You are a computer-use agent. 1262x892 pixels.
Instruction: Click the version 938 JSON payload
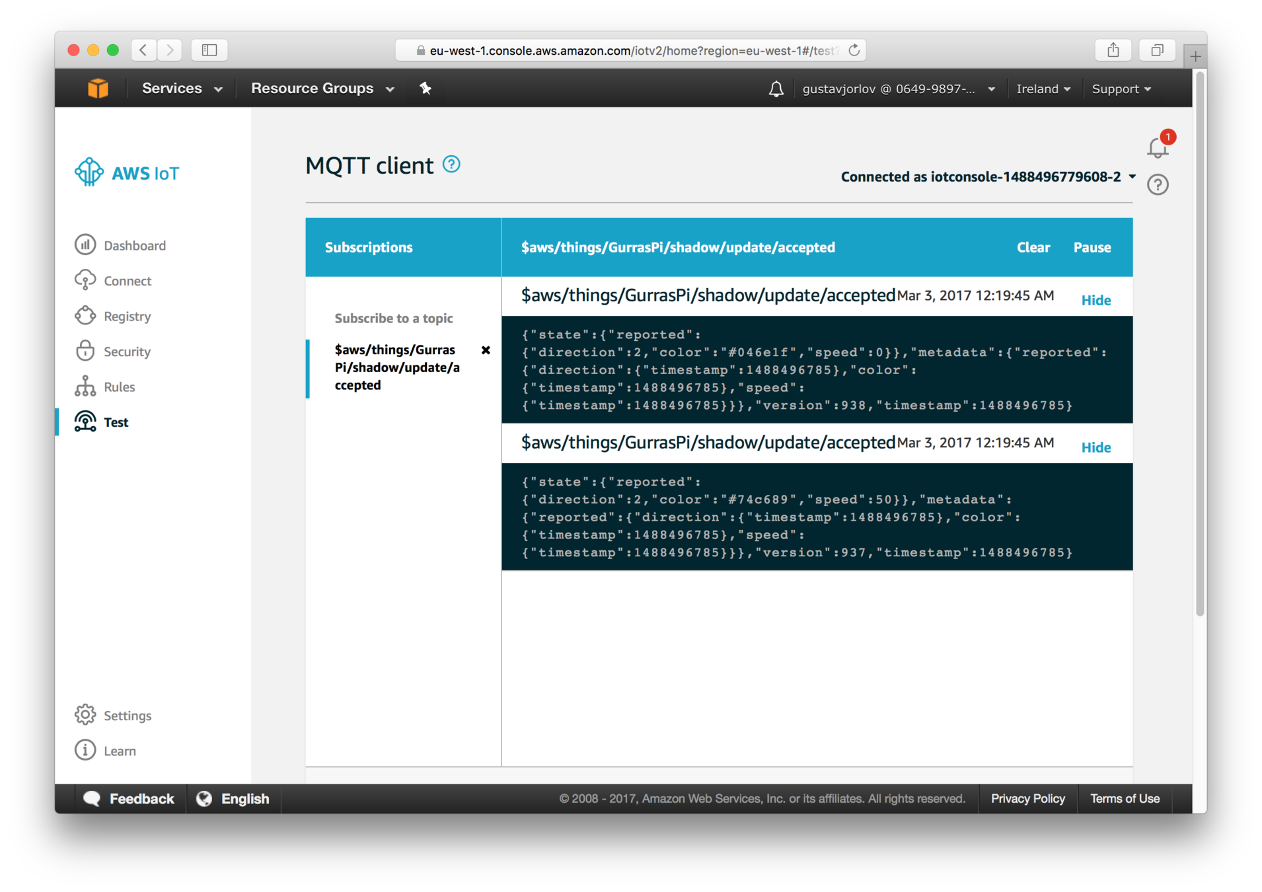(x=817, y=369)
